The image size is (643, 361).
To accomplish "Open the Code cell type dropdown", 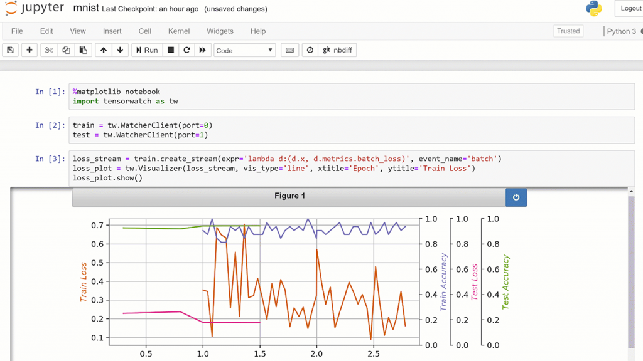I will click(244, 50).
